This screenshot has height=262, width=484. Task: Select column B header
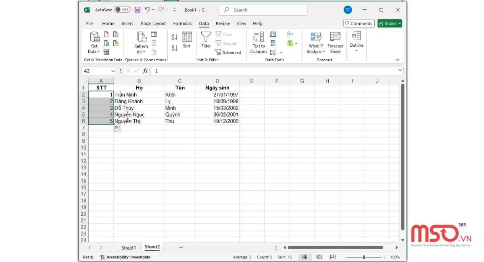pyautogui.click(x=139, y=81)
